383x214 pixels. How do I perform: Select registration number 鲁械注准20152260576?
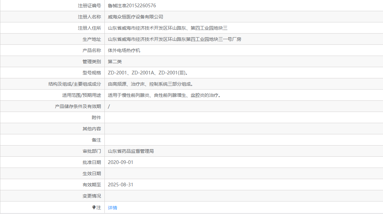coord(132,6)
